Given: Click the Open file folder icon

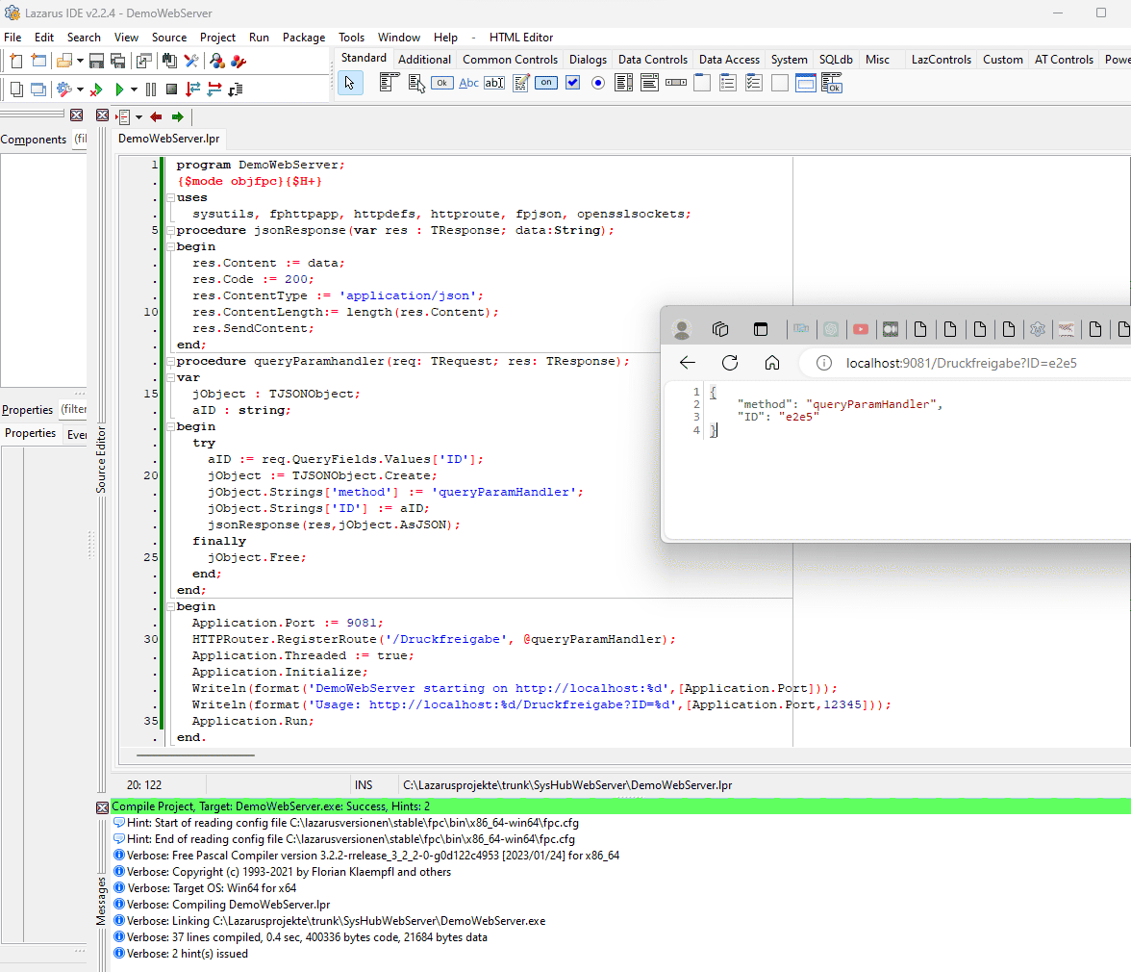Looking at the screenshot, I should coord(64,62).
